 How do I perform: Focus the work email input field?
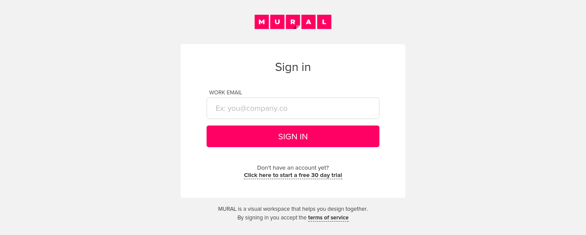click(x=293, y=108)
